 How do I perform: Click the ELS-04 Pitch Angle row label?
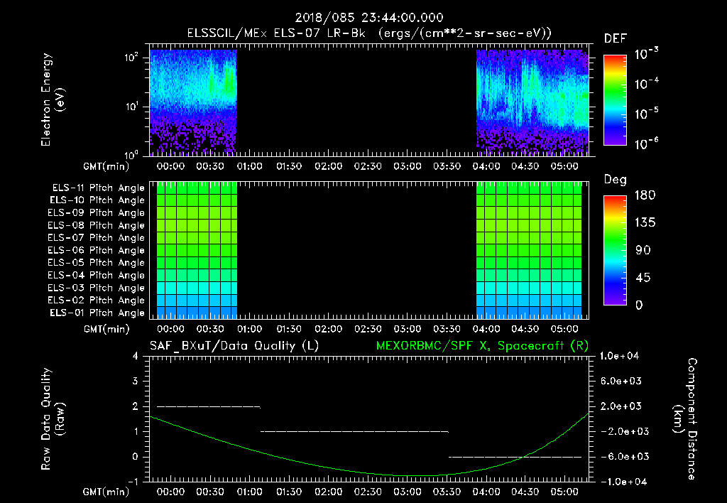pos(97,276)
